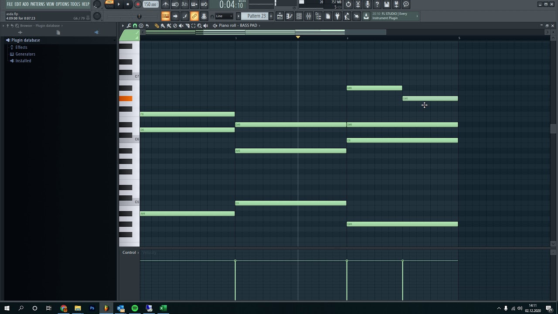Select the Paint brush tool in piano roll
The width and height of the screenshot is (558, 314).
(x=163, y=26)
